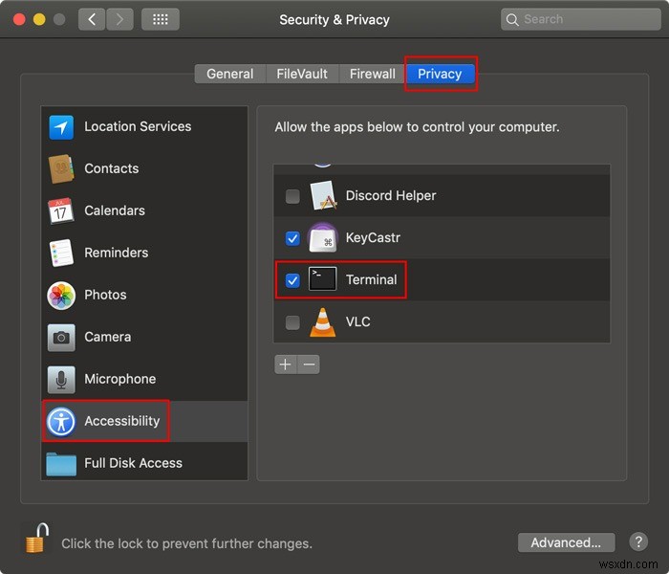Switch to the General tab
Image resolution: width=669 pixels, height=574 pixels.
click(230, 74)
